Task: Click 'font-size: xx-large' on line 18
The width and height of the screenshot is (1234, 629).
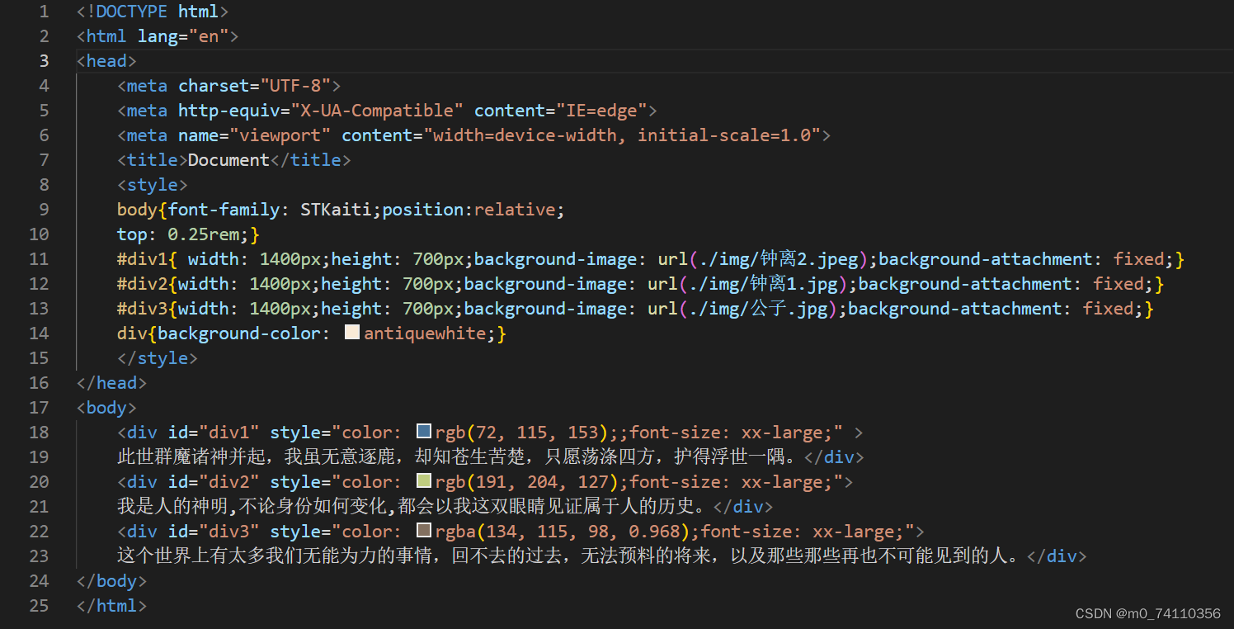Action: click(730, 433)
